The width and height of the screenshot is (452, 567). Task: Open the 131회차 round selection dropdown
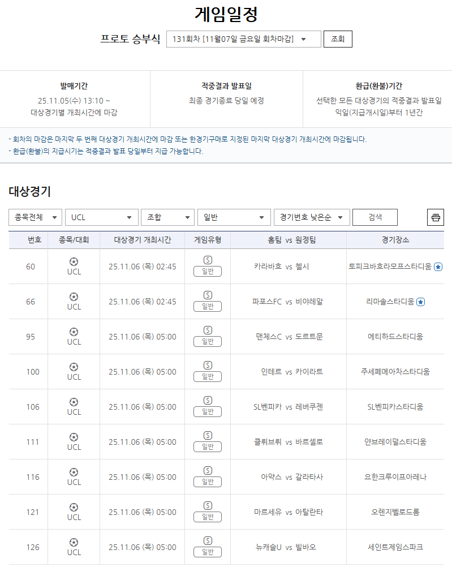click(244, 39)
